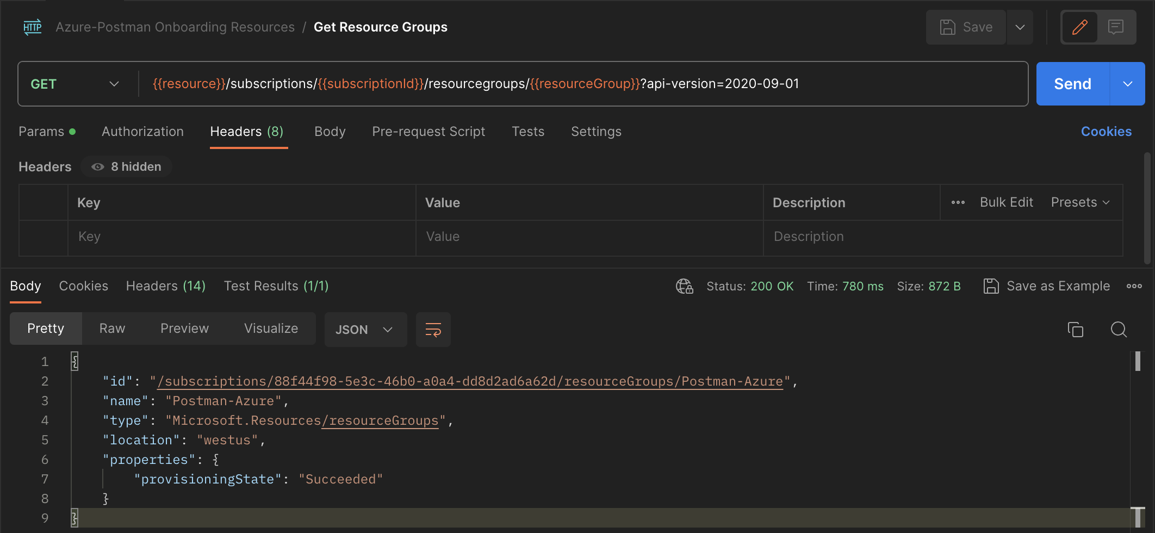This screenshot has height=533, width=1155.
Task: Open headers table options ellipsis
Action: [958, 202]
